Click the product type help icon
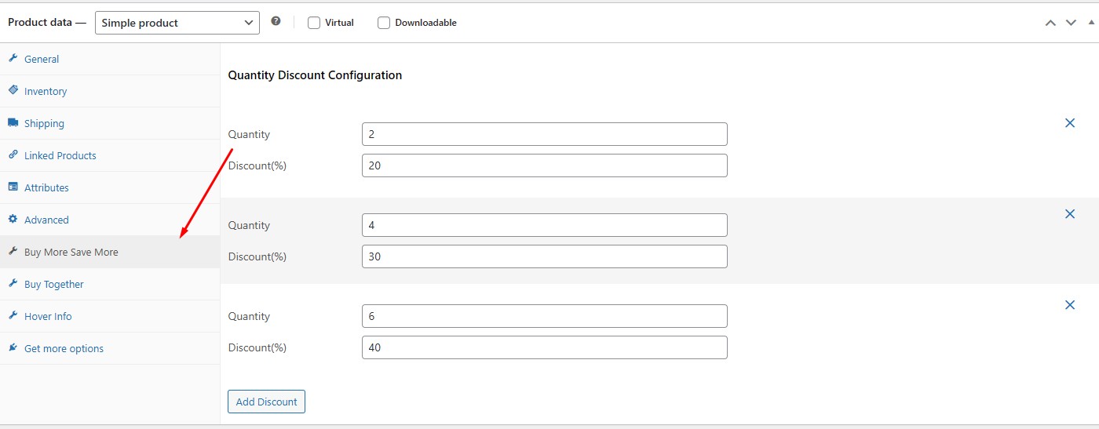1099x429 pixels. (276, 22)
